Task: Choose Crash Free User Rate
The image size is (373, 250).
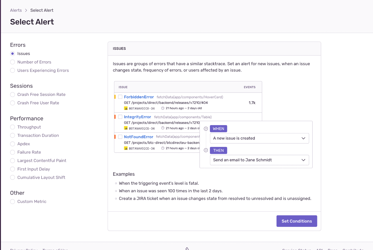Action: pyautogui.click(x=13, y=103)
